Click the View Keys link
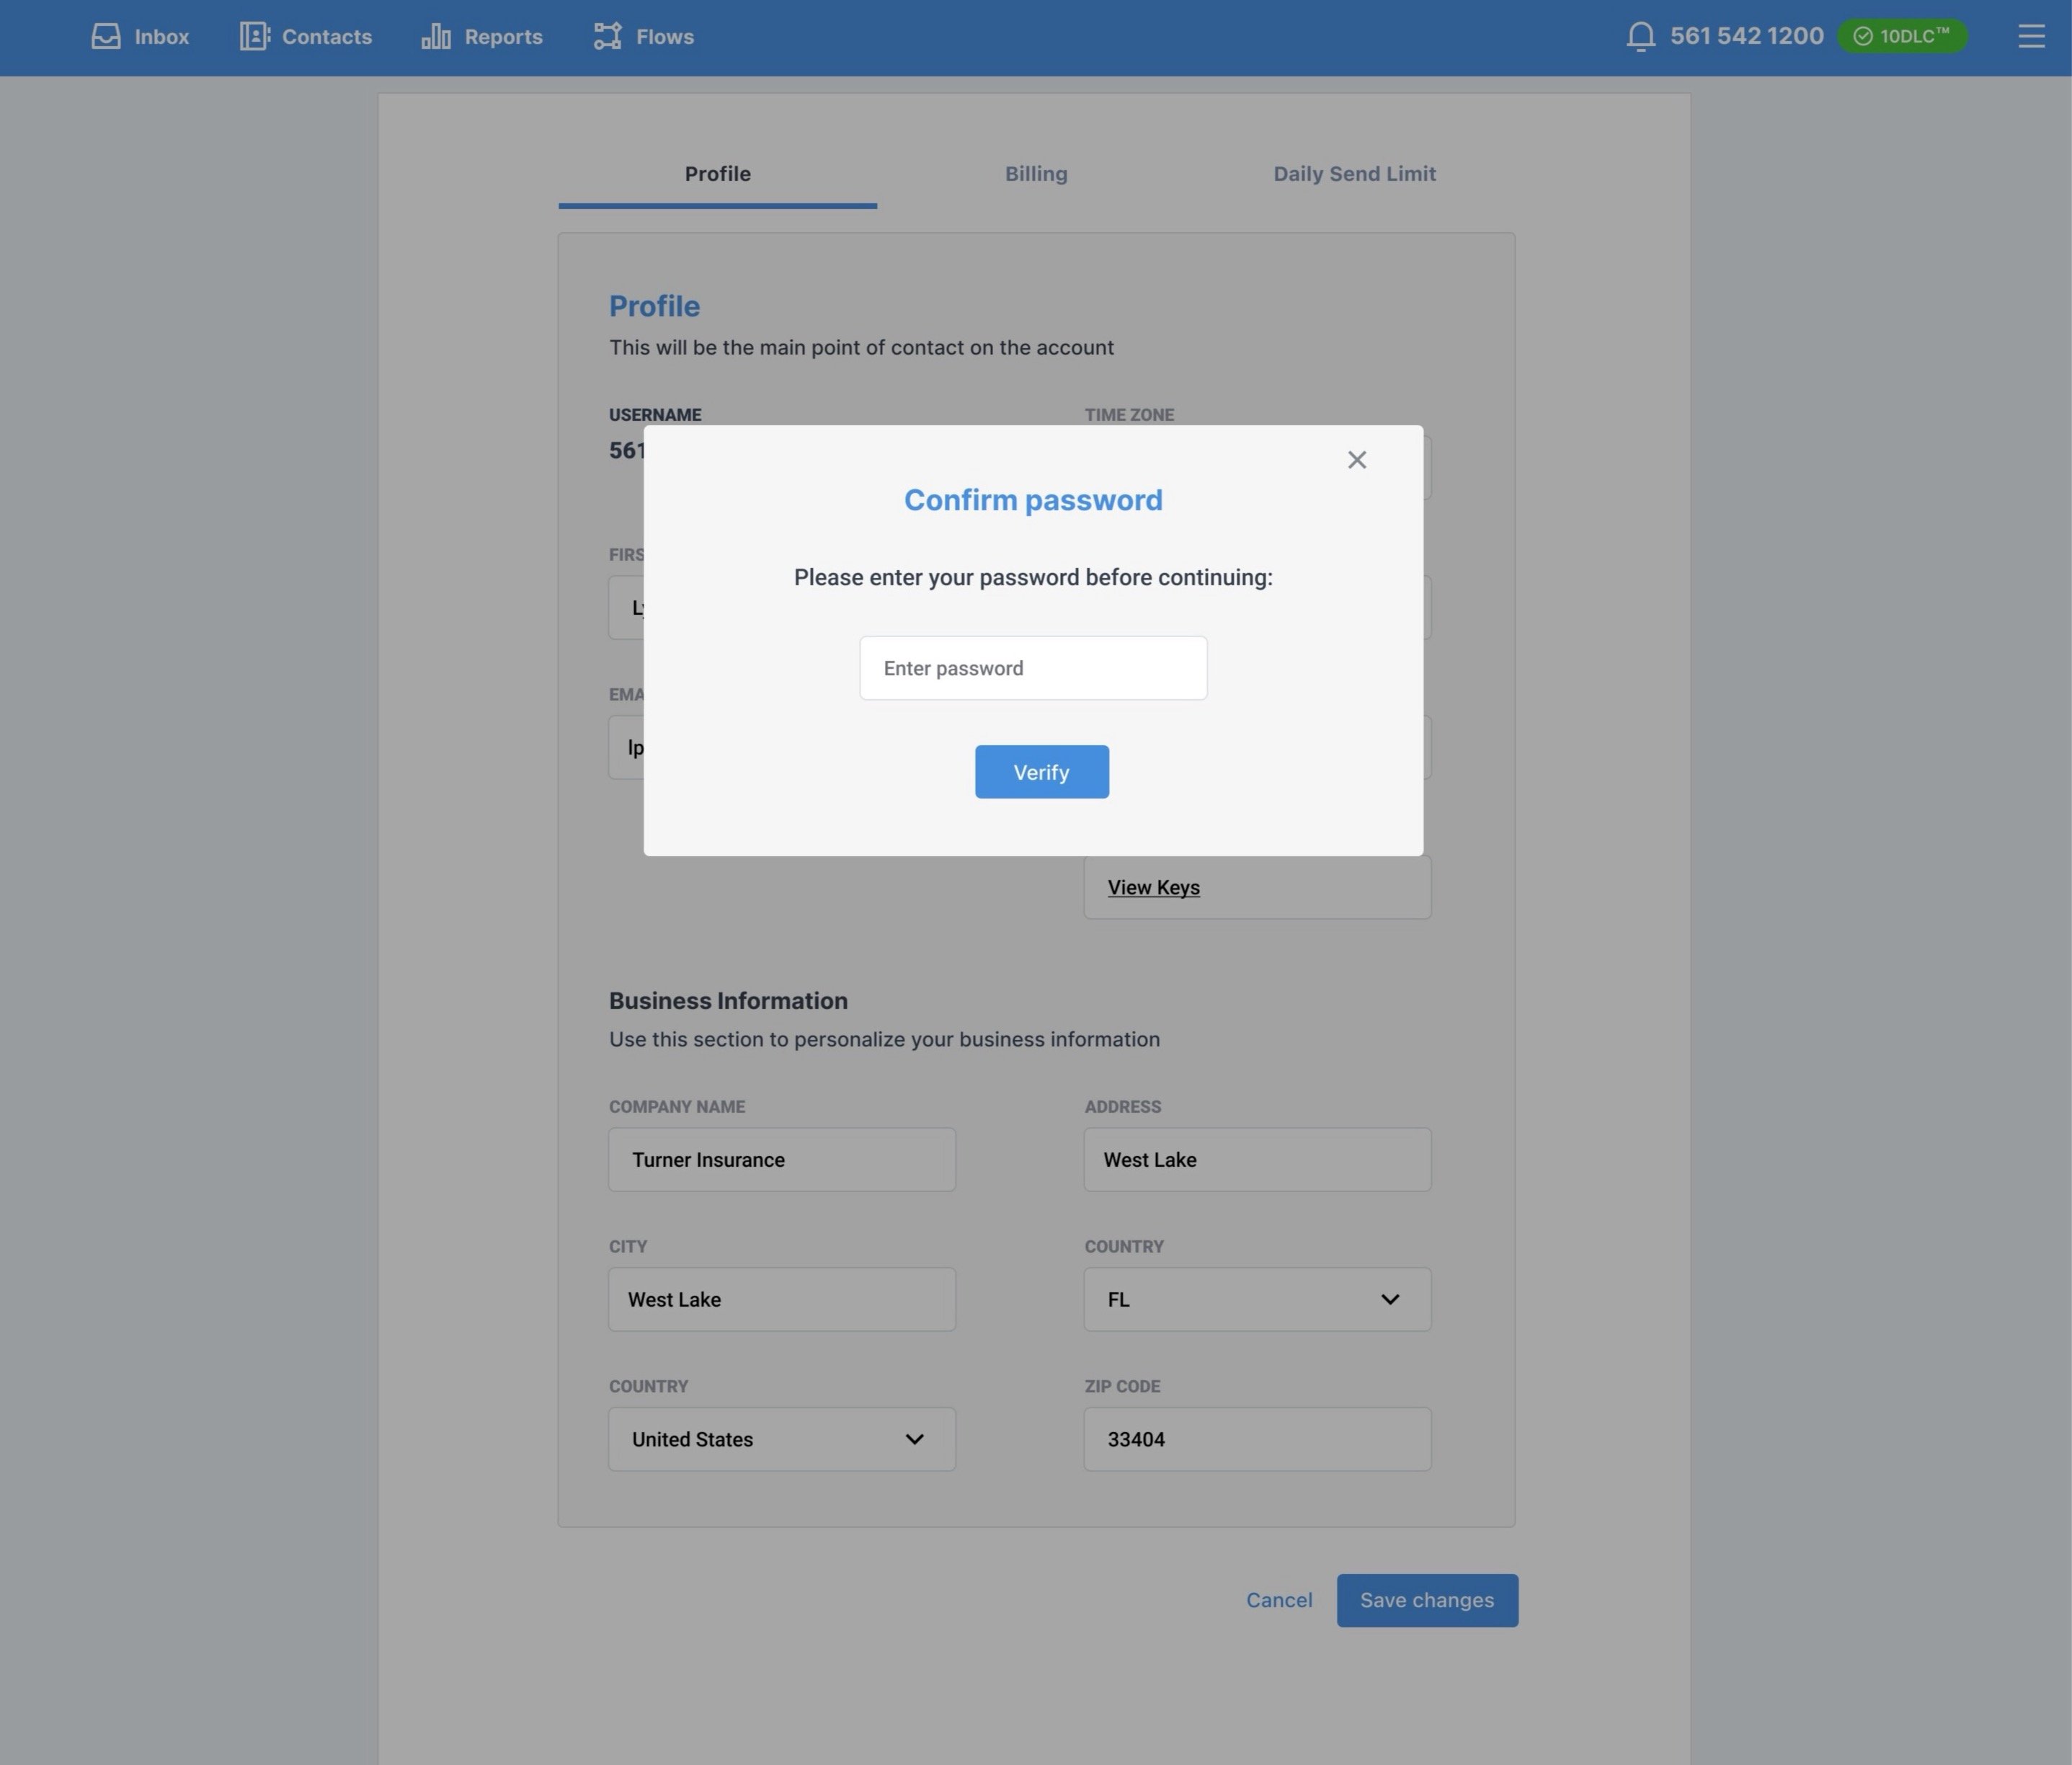2072x1765 pixels. coord(1153,888)
